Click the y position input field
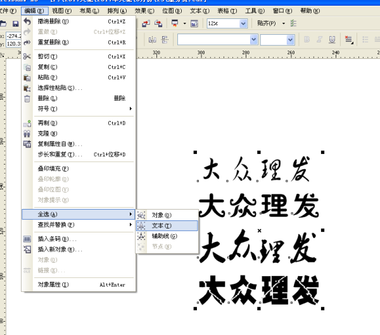380x335 pixels. [x=13, y=44]
